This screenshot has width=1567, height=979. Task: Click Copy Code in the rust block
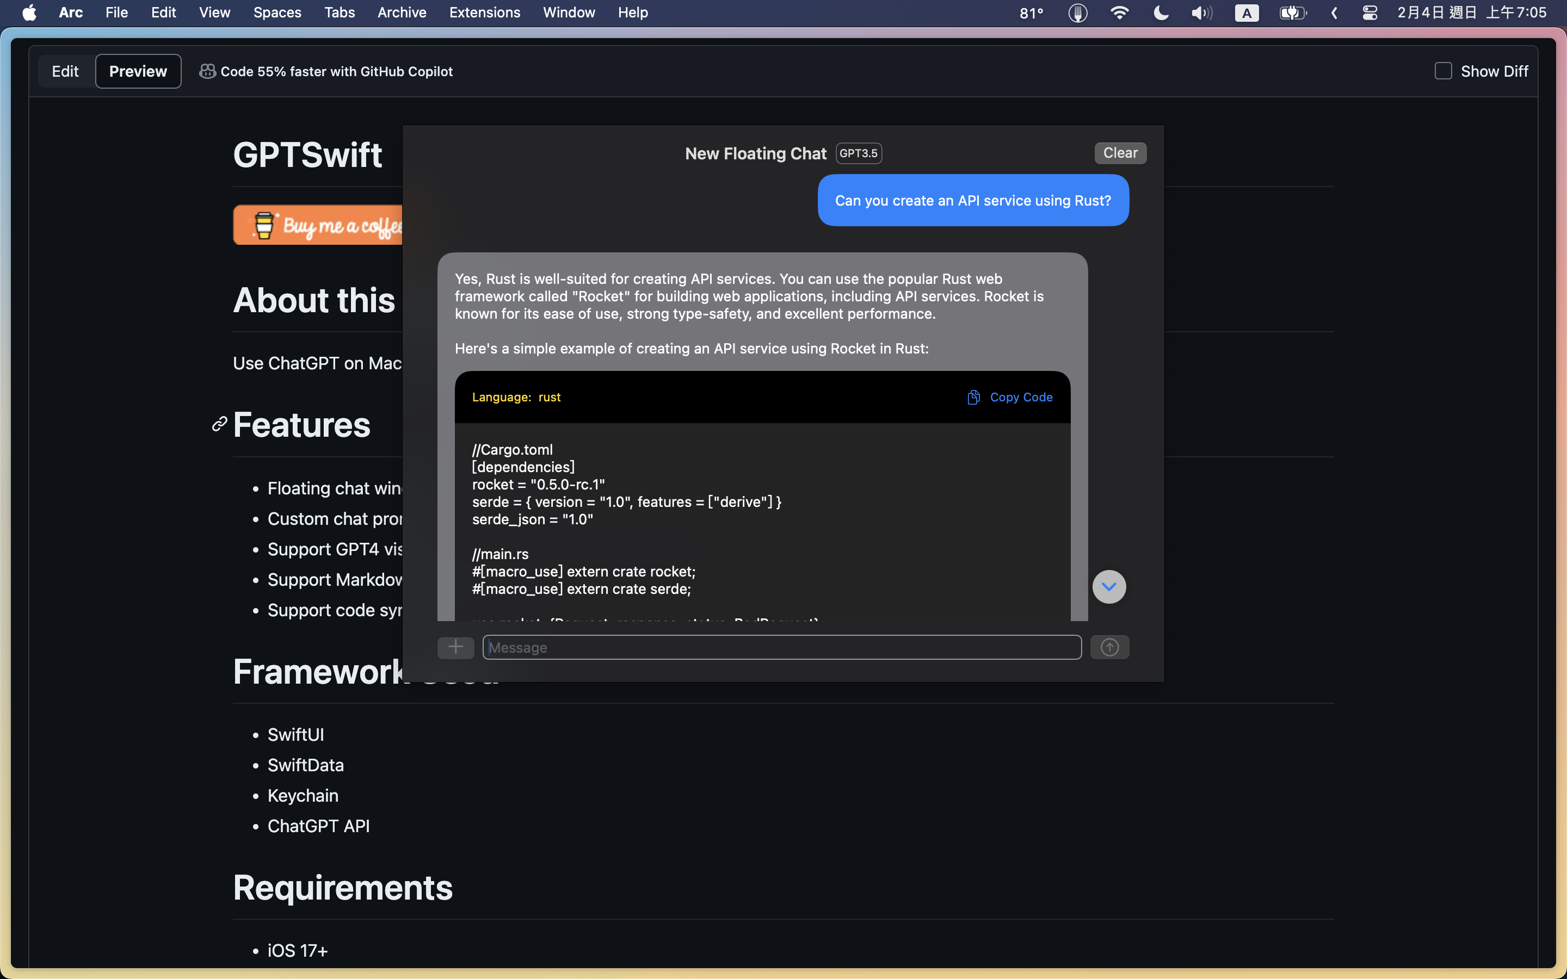tap(1021, 397)
